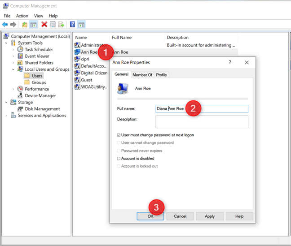Switch to the Member Of tab
This screenshot has height=246, width=291.
click(x=142, y=75)
